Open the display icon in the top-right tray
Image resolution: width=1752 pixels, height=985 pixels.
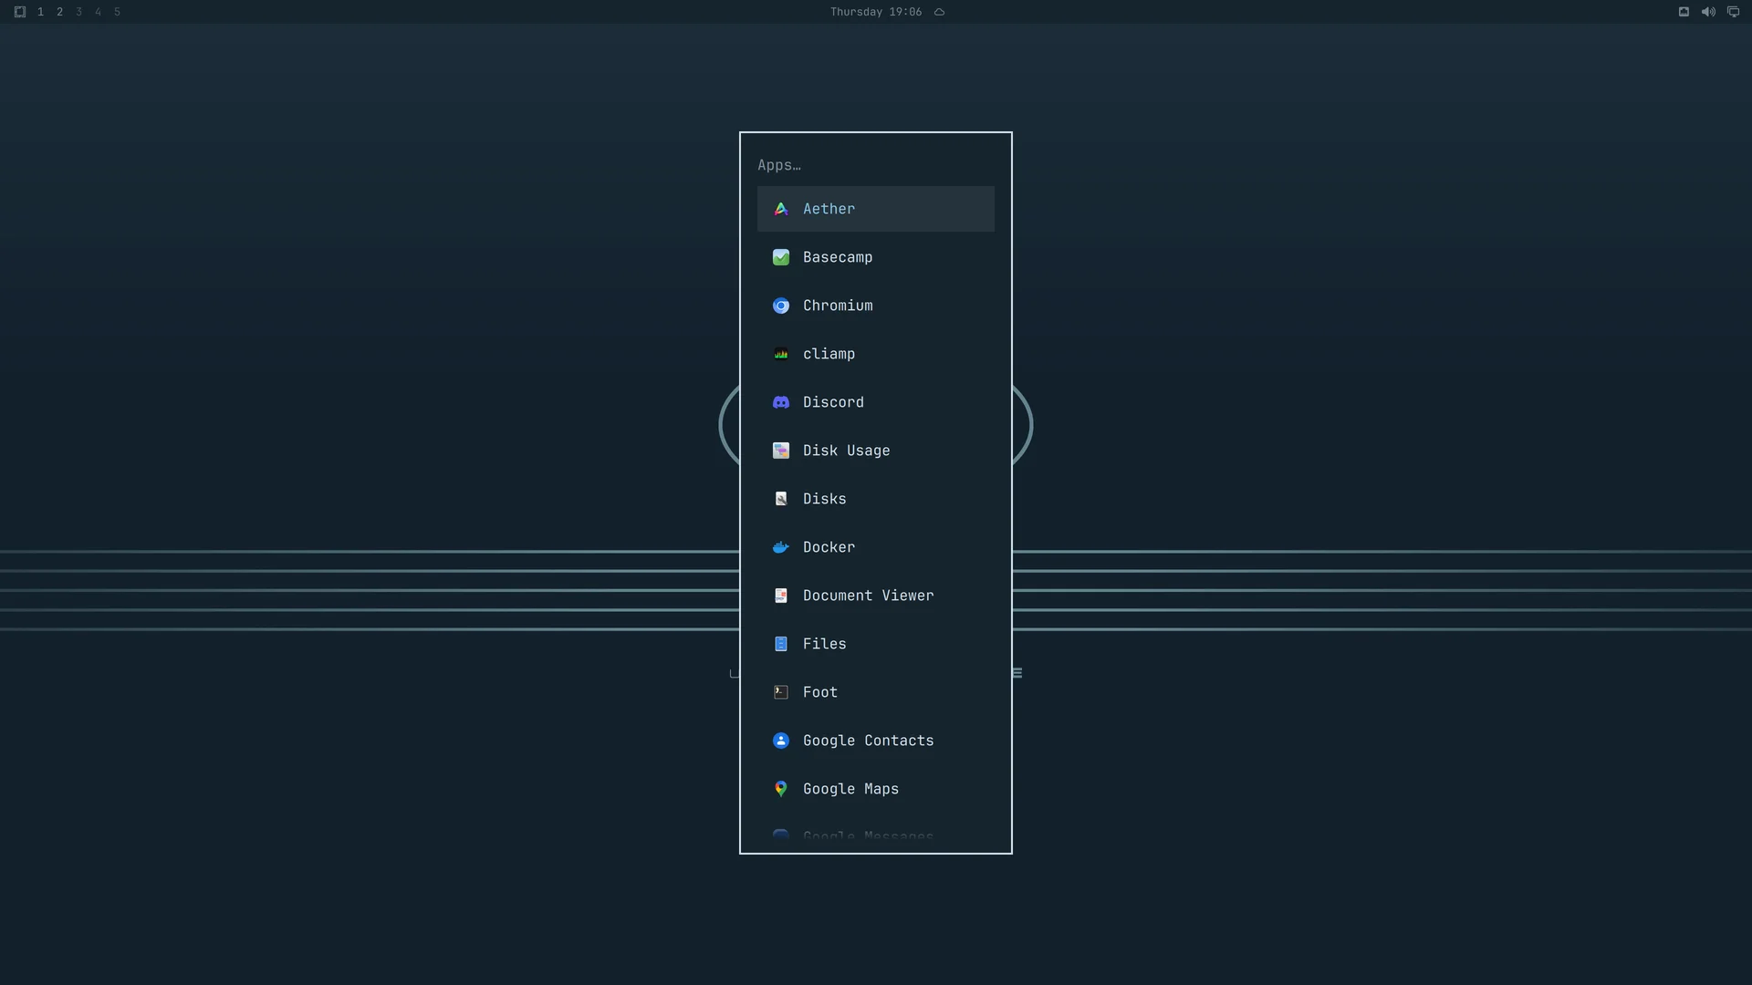tap(1733, 12)
